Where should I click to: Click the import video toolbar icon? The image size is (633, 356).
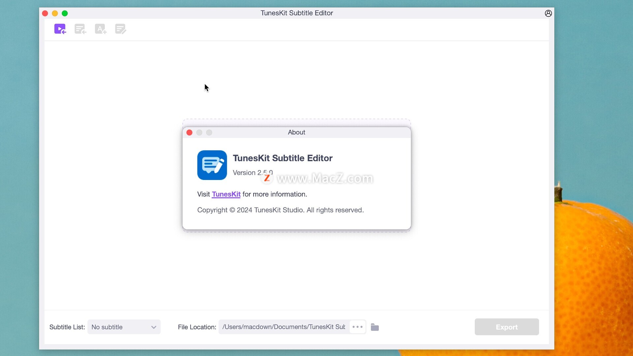point(60,29)
